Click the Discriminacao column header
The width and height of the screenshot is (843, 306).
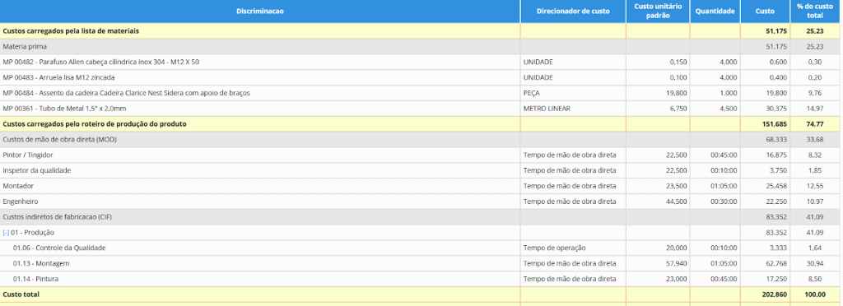[x=260, y=12]
